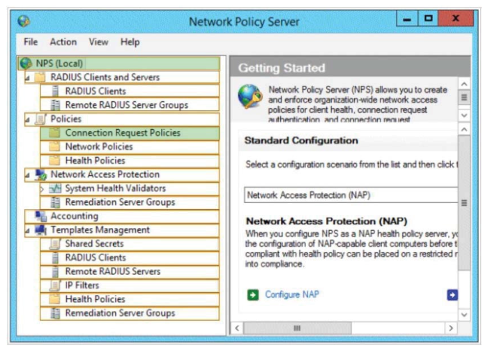Viewport: 490px width, 355px height.
Task: Open the View menu
Action: 98,42
